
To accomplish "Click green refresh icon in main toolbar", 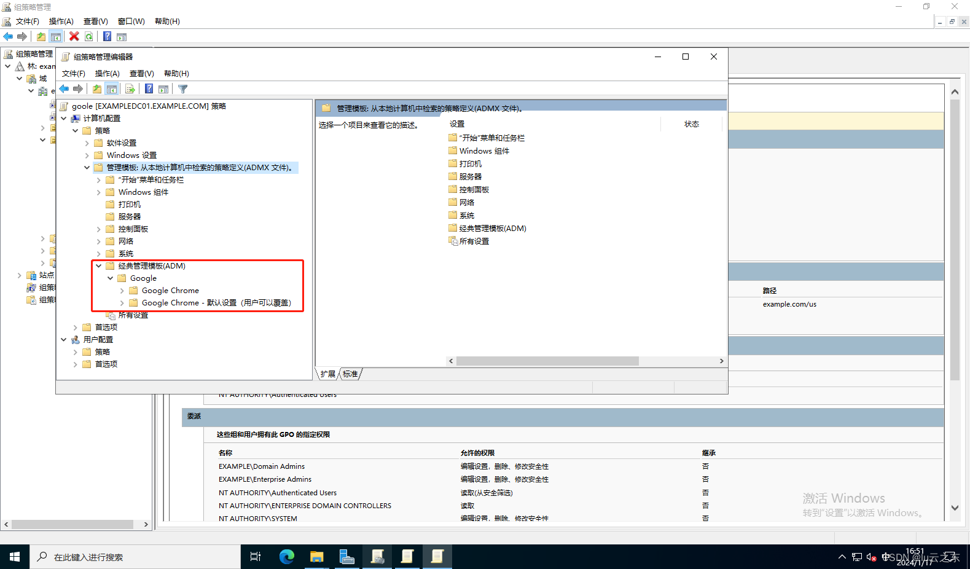I will tap(89, 37).
